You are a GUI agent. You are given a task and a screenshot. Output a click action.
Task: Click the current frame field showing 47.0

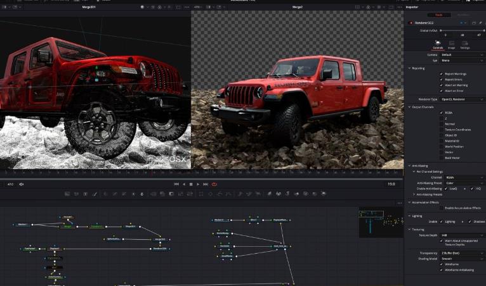[x=10, y=184]
